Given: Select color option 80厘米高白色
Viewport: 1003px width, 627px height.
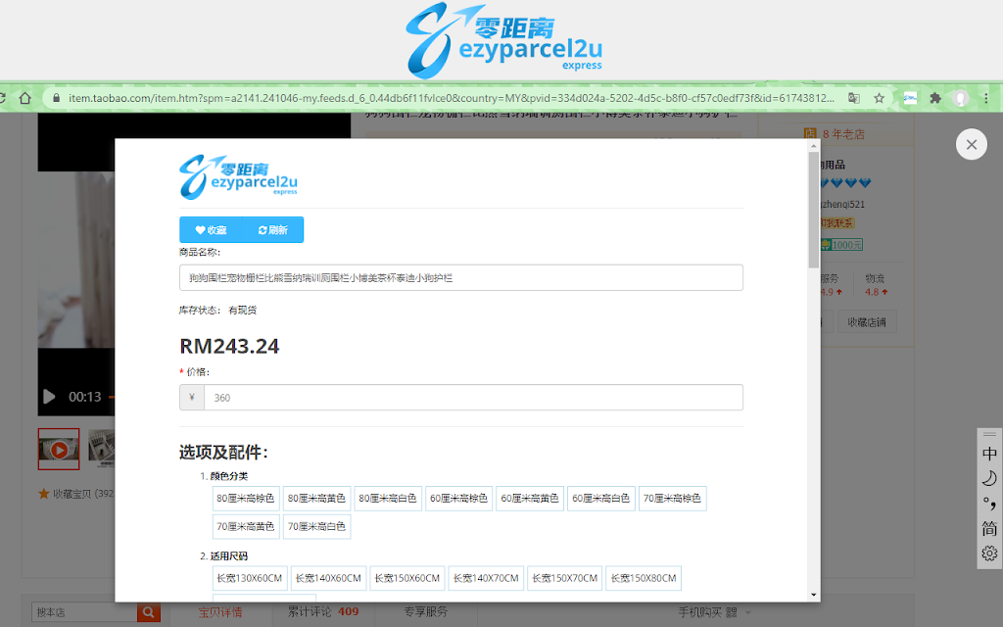Looking at the screenshot, I should point(388,499).
